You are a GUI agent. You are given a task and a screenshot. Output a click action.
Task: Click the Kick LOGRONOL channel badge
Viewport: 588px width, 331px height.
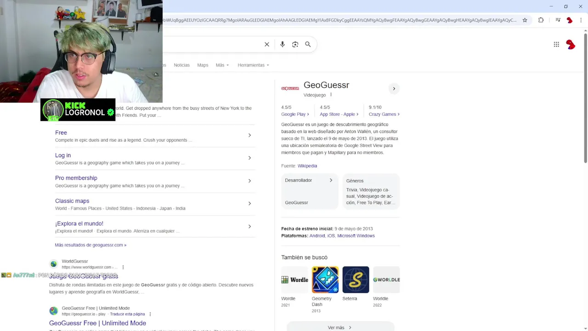click(x=78, y=110)
